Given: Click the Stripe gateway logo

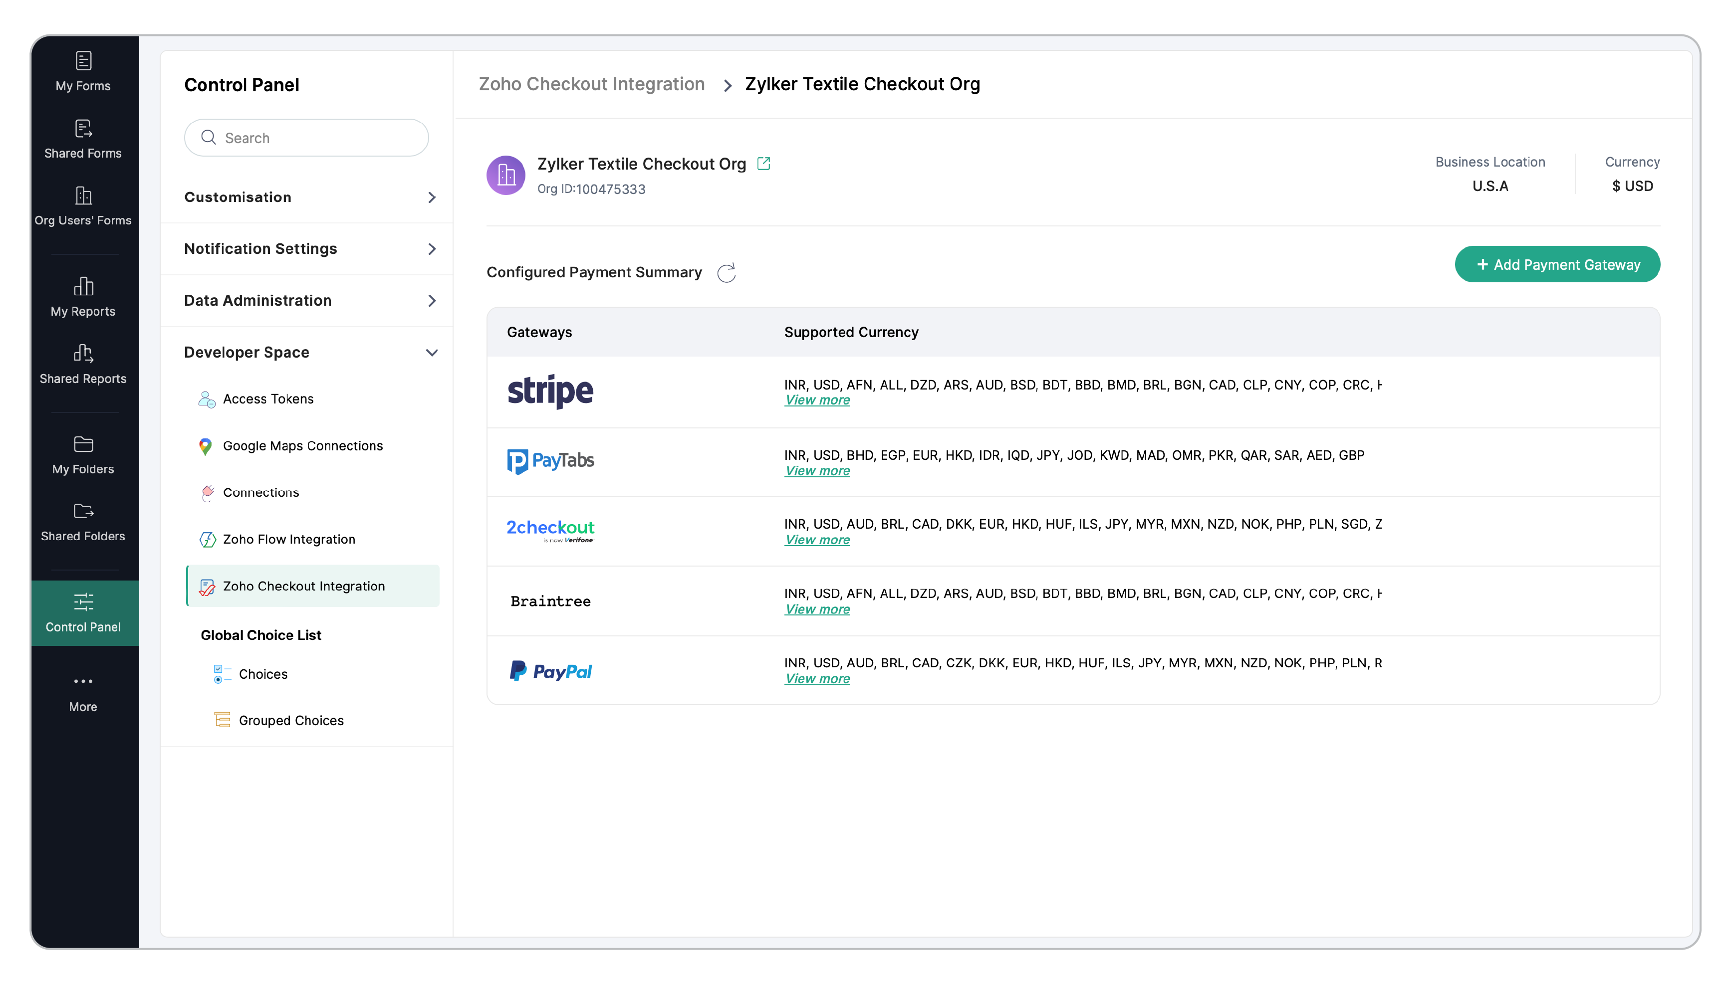Looking at the screenshot, I should tap(550, 392).
